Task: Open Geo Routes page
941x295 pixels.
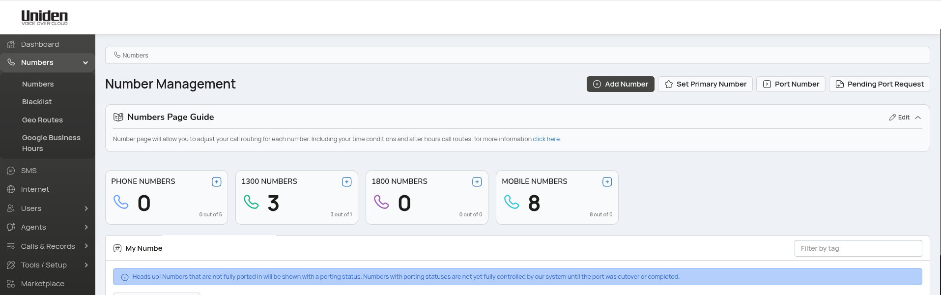Action: click(x=42, y=120)
